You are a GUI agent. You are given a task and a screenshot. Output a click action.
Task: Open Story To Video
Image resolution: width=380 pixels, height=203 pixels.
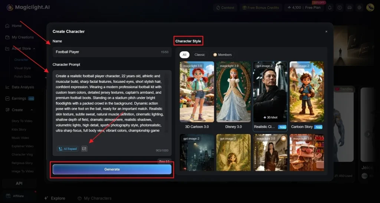22,121
